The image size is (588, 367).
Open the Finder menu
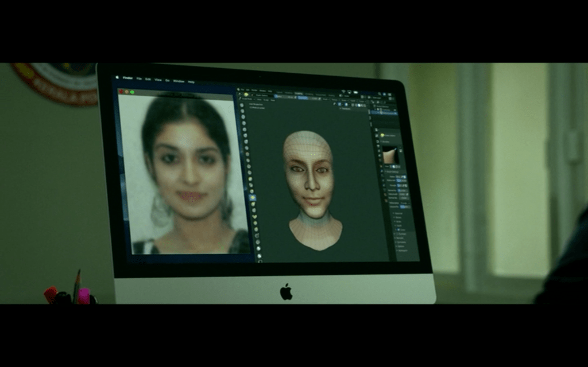click(128, 77)
